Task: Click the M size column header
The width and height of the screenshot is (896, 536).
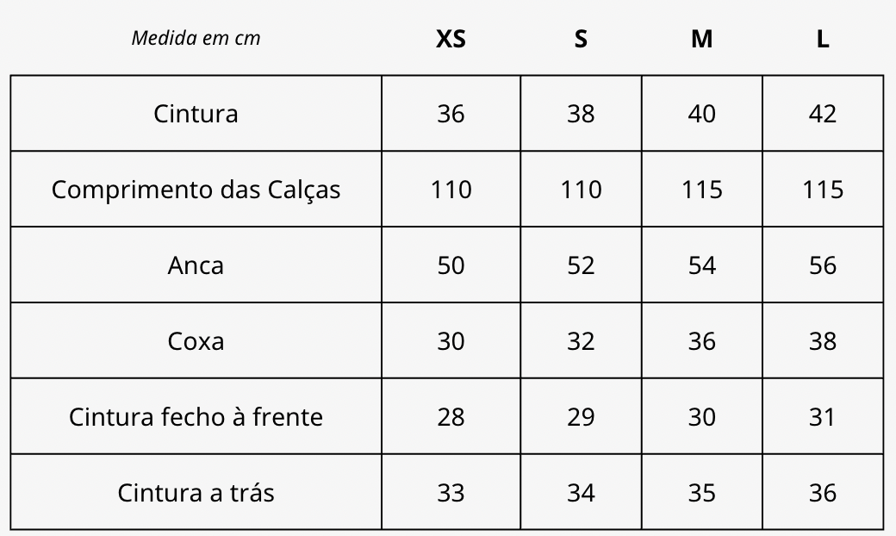Action: click(701, 39)
